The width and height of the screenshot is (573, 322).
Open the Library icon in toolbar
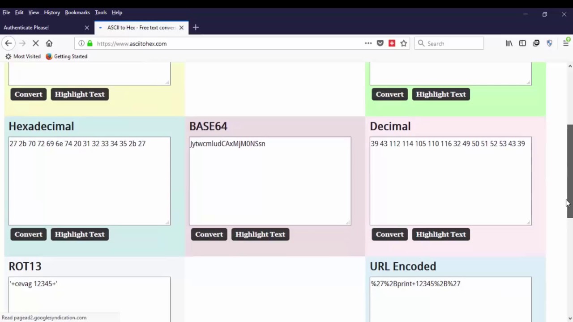coord(509,43)
